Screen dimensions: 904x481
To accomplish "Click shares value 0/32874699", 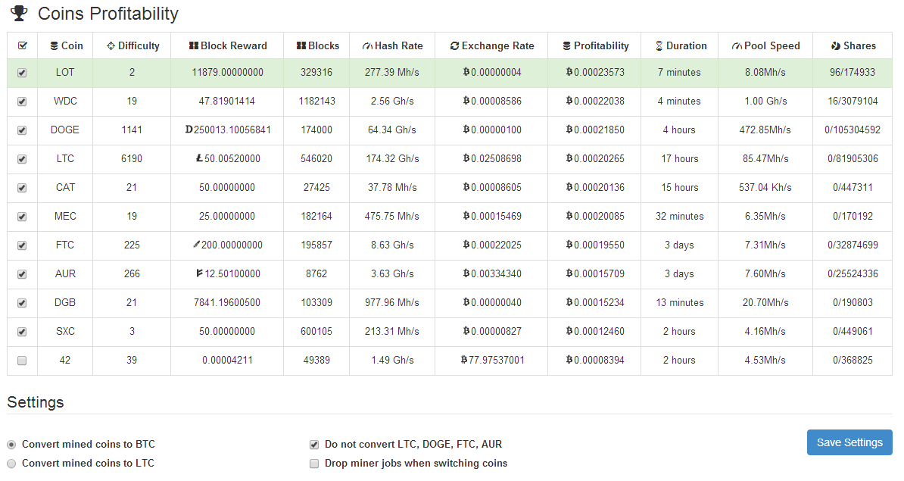I will tap(853, 245).
